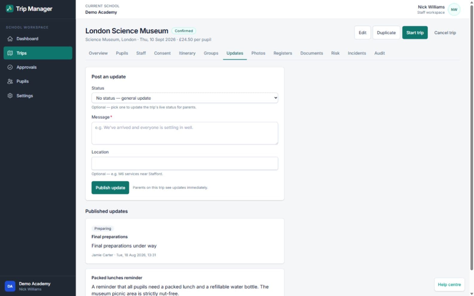Open the Consent tab
This screenshot has height=296, width=474.
pyautogui.click(x=162, y=53)
